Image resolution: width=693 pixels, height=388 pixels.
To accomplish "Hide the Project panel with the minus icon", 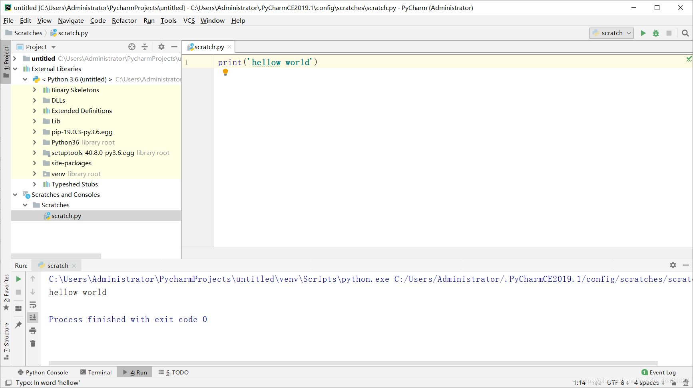I will (174, 47).
